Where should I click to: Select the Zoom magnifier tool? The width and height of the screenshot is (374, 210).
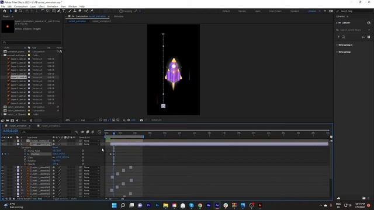pos(21,11)
